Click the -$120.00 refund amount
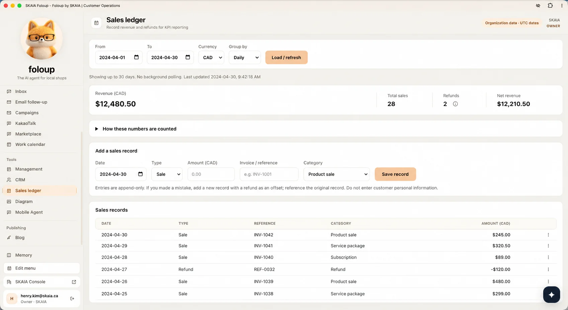This screenshot has width=568, height=310. [x=500, y=270]
